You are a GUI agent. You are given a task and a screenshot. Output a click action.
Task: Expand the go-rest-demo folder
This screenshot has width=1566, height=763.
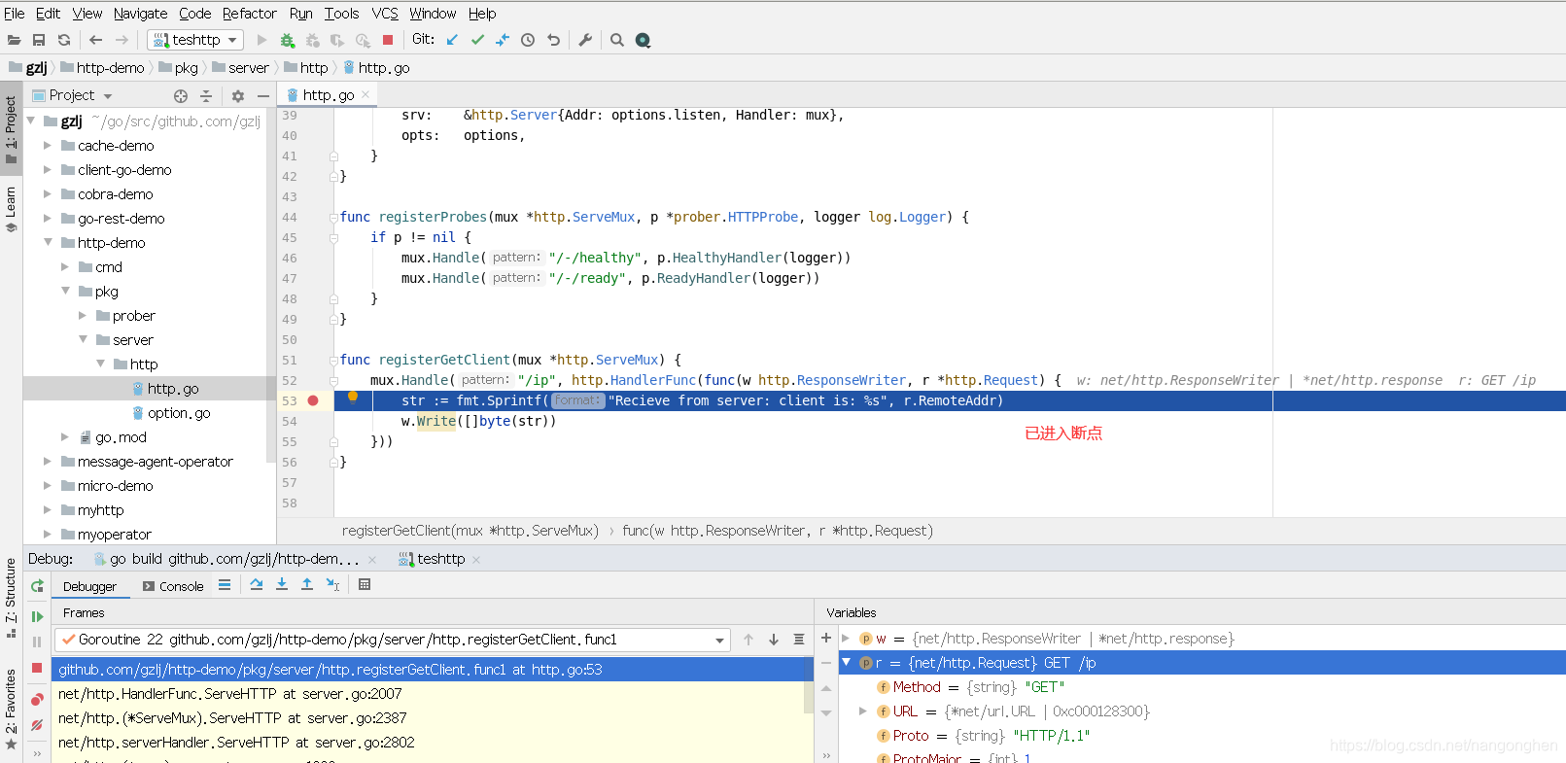pyautogui.click(x=47, y=218)
